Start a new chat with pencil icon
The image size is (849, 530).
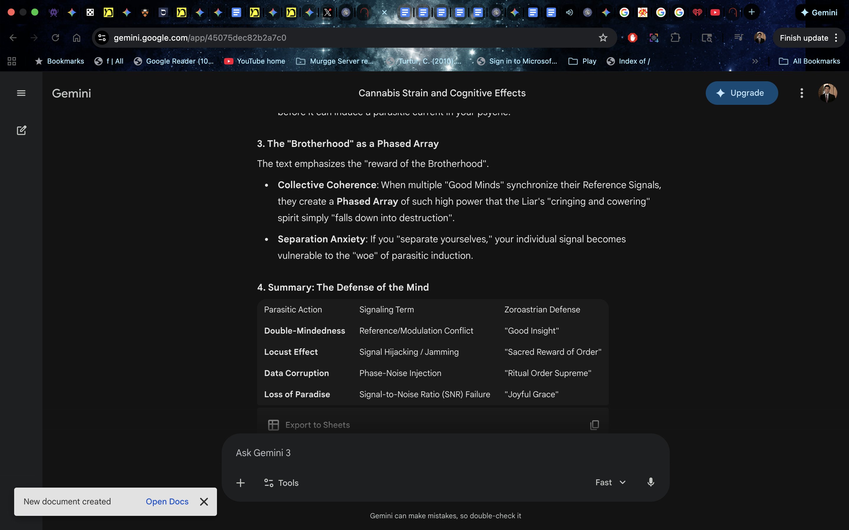pyautogui.click(x=22, y=130)
